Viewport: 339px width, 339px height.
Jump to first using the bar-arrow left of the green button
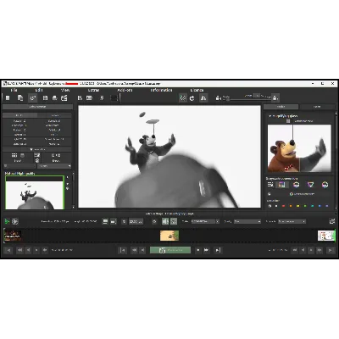(122, 250)
